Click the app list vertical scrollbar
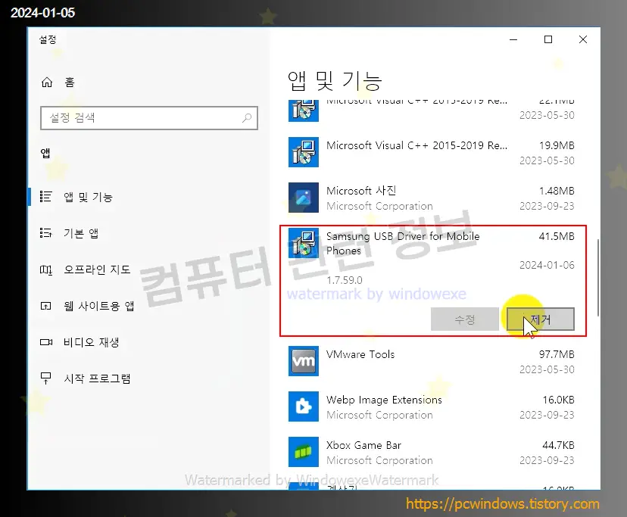Image resolution: width=627 pixels, height=517 pixels. point(598,278)
